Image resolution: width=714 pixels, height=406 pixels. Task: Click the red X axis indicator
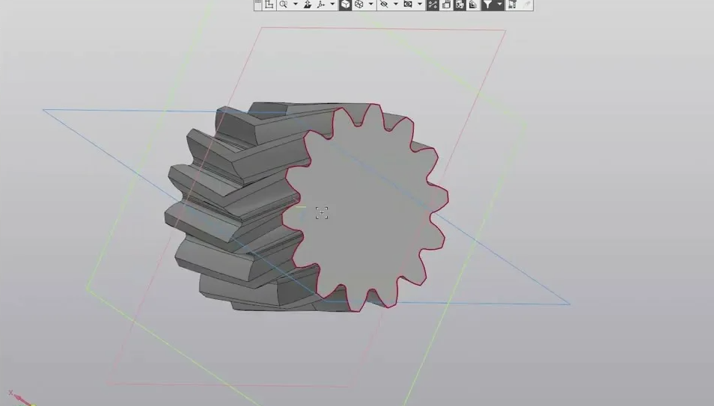[x=12, y=393]
